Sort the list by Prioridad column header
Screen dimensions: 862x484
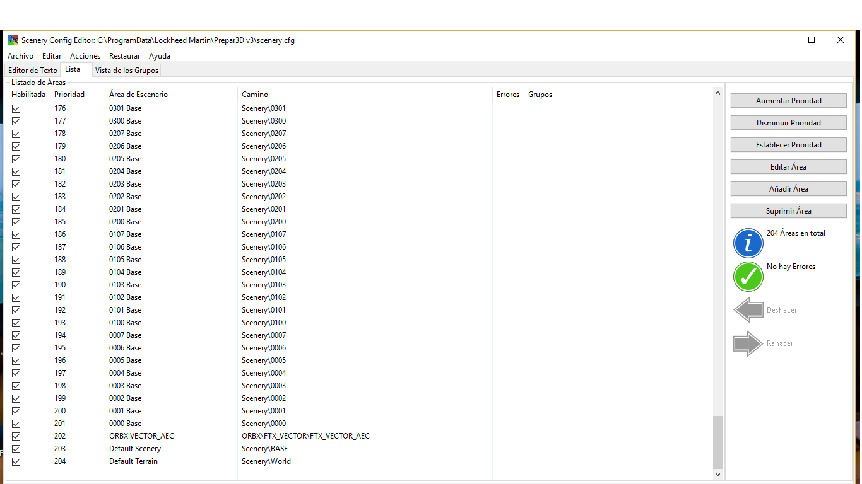pyautogui.click(x=69, y=95)
